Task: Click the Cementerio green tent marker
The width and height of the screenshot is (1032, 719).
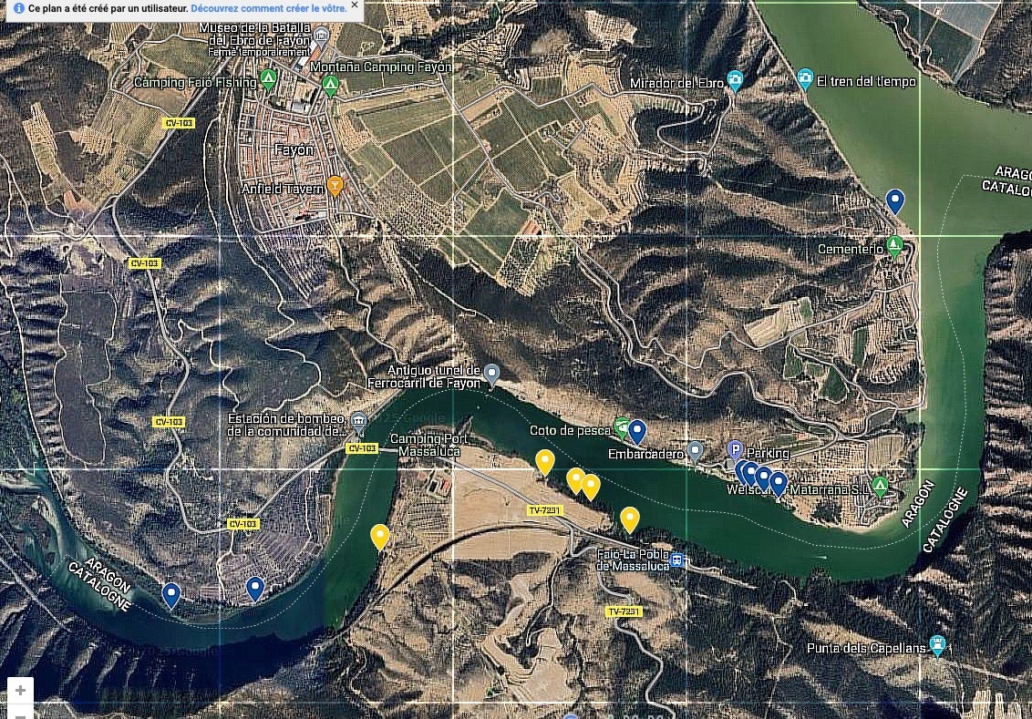Action: [895, 245]
